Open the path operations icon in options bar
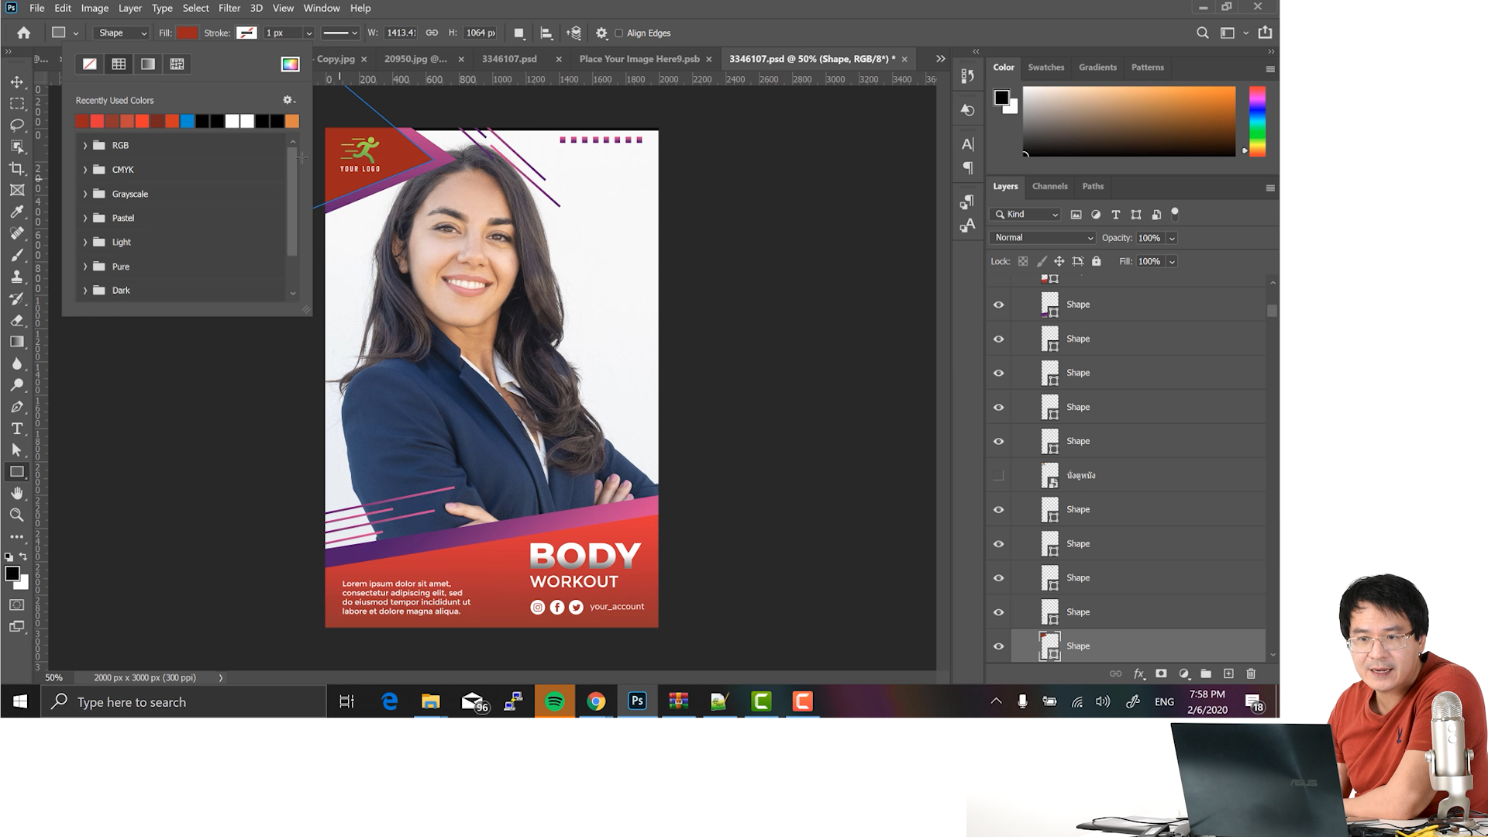The width and height of the screenshot is (1488, 837). [x=519, y=33]
